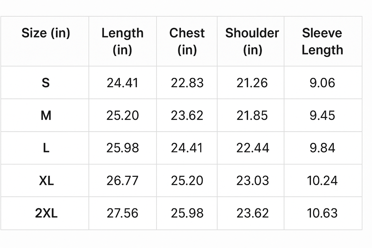The height and width of the screenshot is (248, 372).
Task: Click the XL size row label
Action: point(46,180)
